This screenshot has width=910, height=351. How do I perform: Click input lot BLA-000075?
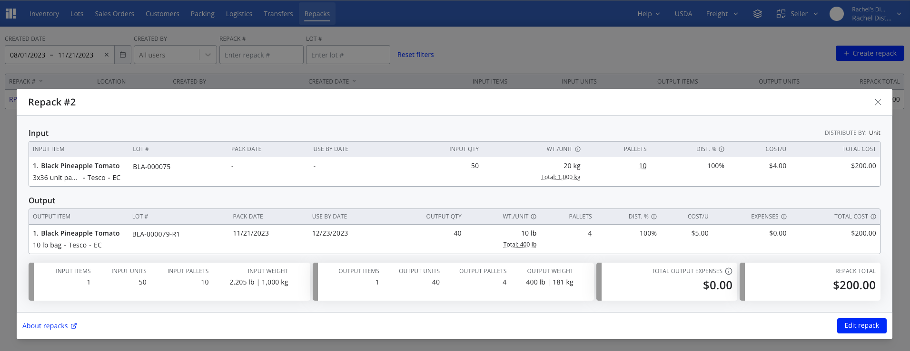pyautogui.click(x=151, y=167)
